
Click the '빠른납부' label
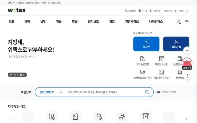click(26, 92)
